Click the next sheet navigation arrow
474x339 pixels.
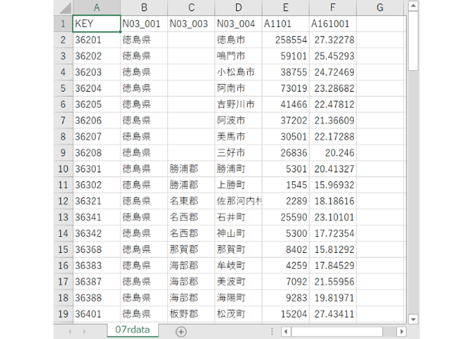coord(84,331)
